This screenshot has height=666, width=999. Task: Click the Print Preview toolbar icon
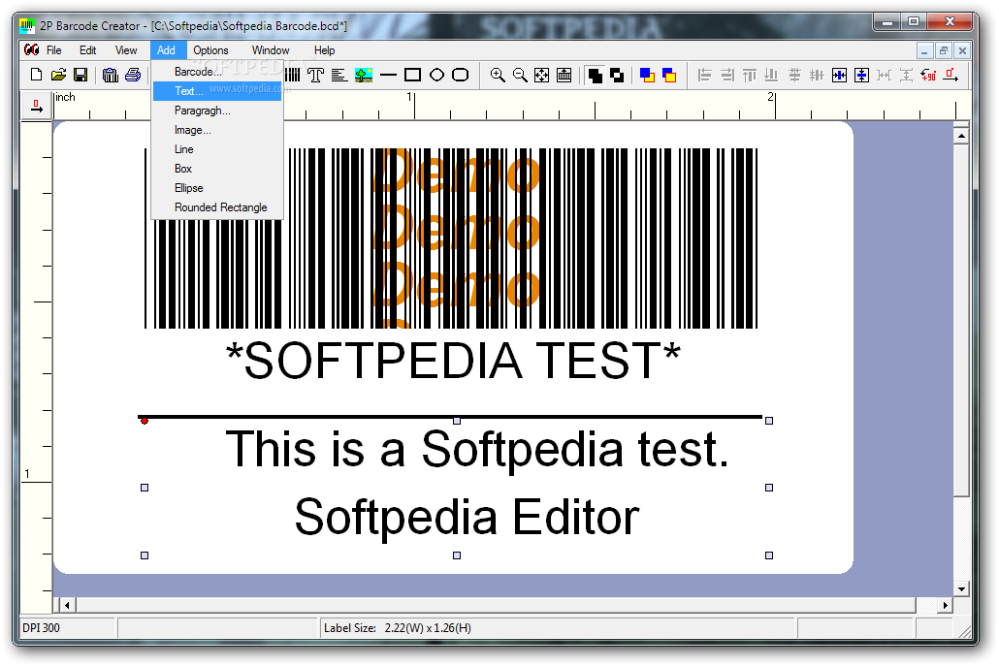coord(111,76)
